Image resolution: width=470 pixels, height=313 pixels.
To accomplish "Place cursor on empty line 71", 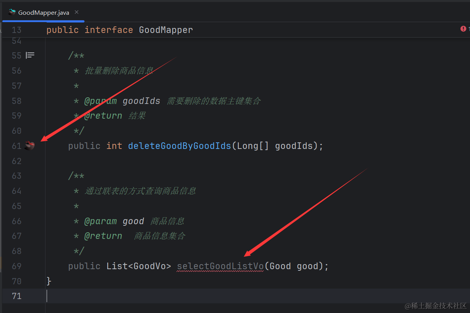I will pyautogui.click(x=156, y=296).
